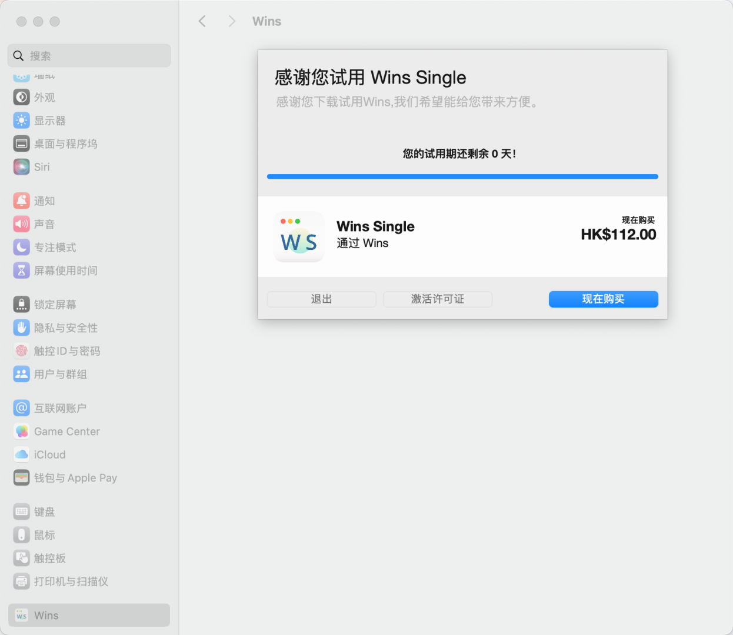Click the Notifications (通知) bell icon
Image resolution: width=733 pixels, height=635 pixels.
click(x=22, y=201)
